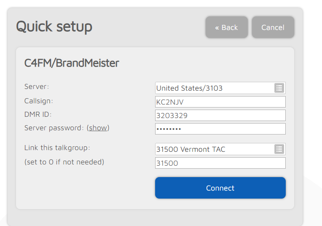Reveal the password with the show link

pos(98,128)
